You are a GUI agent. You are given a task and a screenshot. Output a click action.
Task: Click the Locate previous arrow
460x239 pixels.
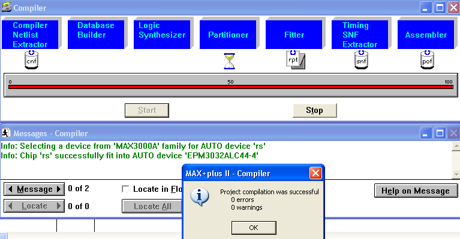[10, 206]
